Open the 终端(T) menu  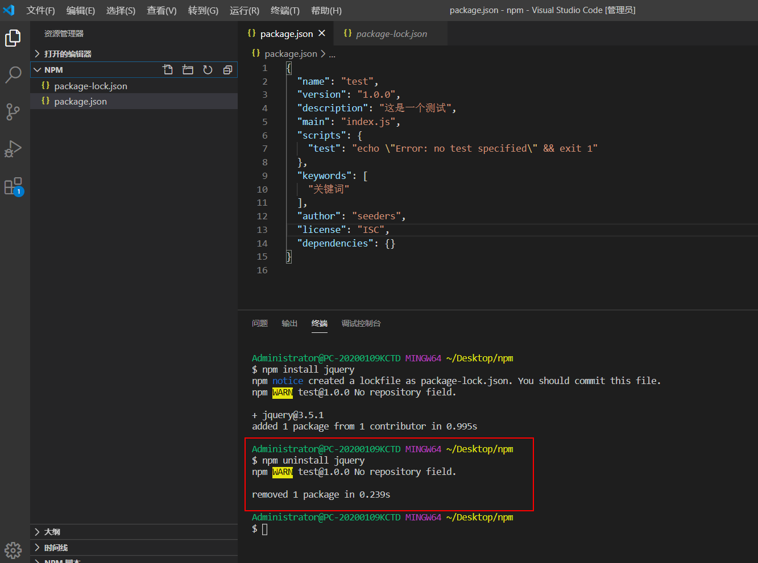click(285, 10)
